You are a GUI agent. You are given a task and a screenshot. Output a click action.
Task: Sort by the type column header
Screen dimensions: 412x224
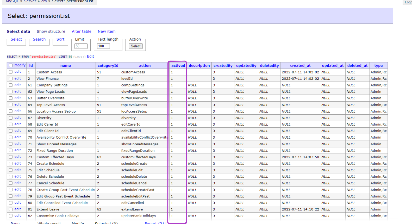pyautogui.click(x=378, y=66)
